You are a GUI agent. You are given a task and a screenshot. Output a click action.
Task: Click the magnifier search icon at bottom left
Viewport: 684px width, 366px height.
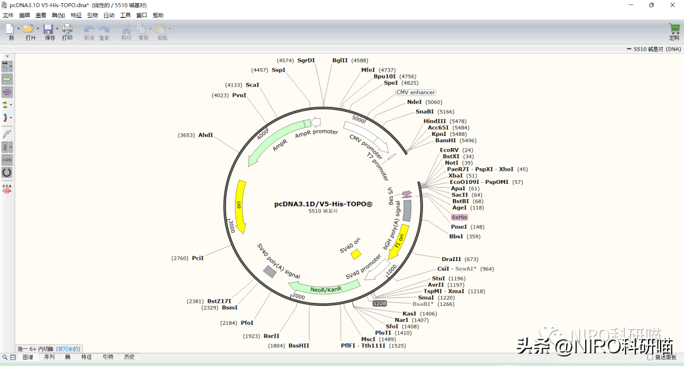coord(4,357)
